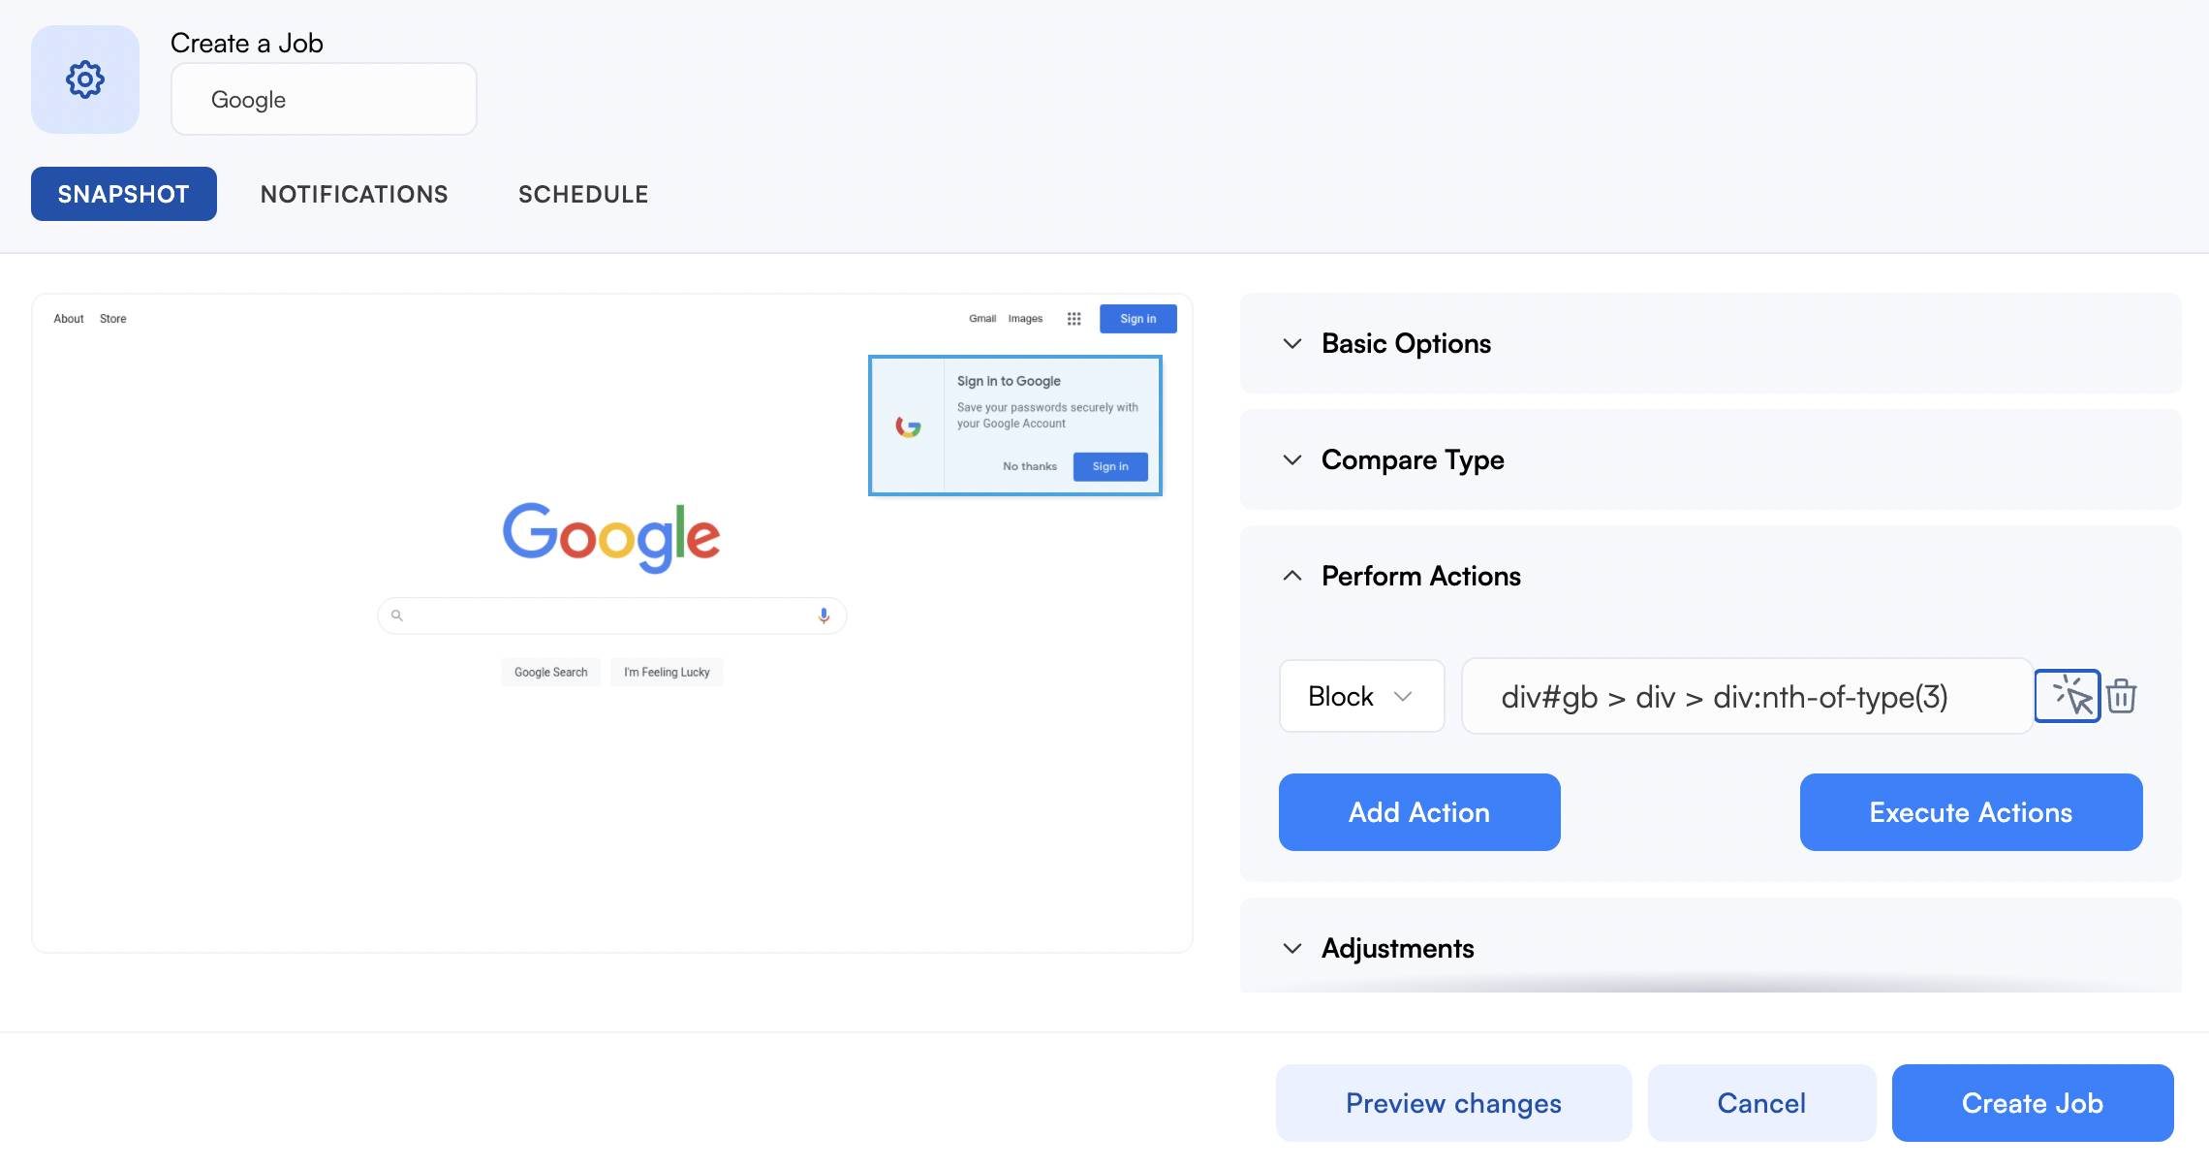
Task: Click the job name field containing Google
Action: point(324,99)
